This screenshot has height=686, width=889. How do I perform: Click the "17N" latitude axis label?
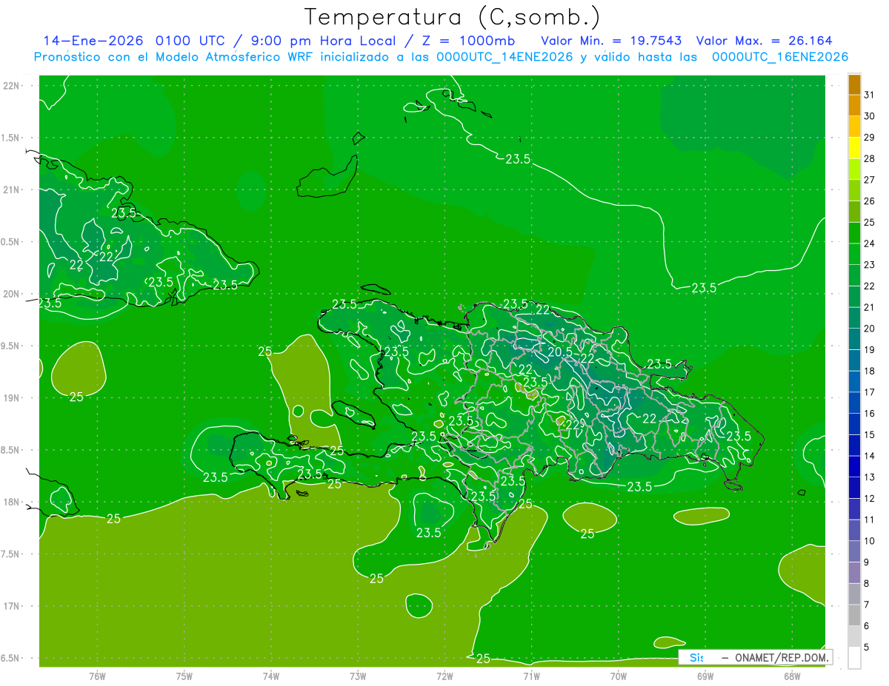coord(12,606)
